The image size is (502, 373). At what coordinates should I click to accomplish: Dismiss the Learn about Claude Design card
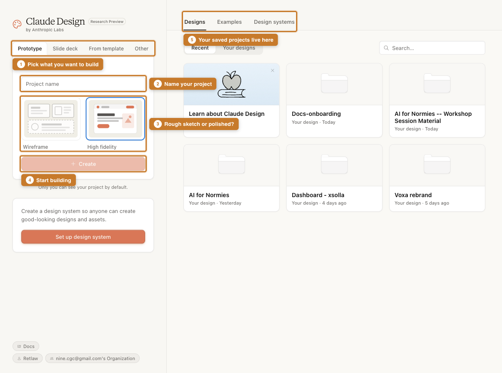pos(273,70)
